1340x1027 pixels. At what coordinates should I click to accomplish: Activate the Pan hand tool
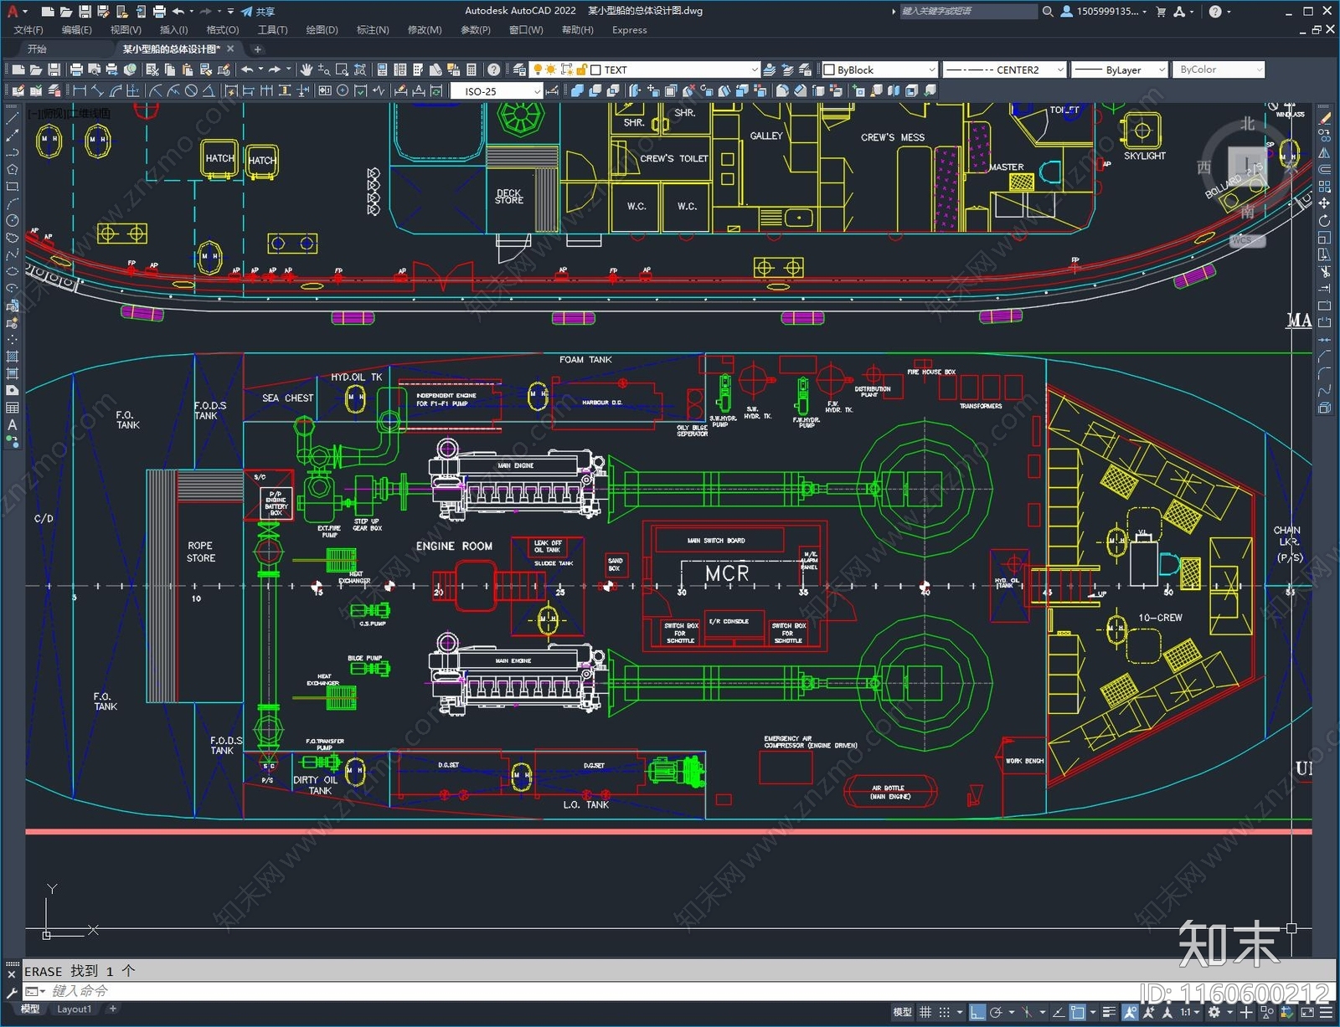(x=307, y=69)
